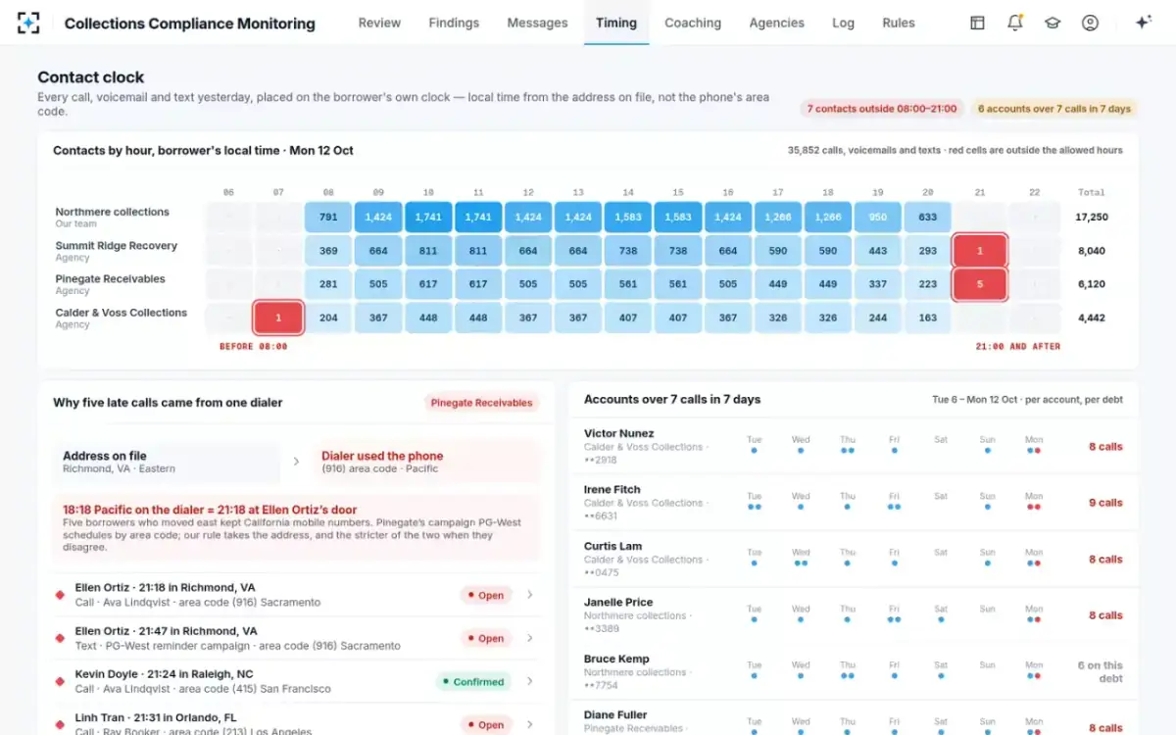Click Open status on Ellen Ortiz 21:18 row
The height and width of the screenshot is (735, 1176).
click(486, 595)
